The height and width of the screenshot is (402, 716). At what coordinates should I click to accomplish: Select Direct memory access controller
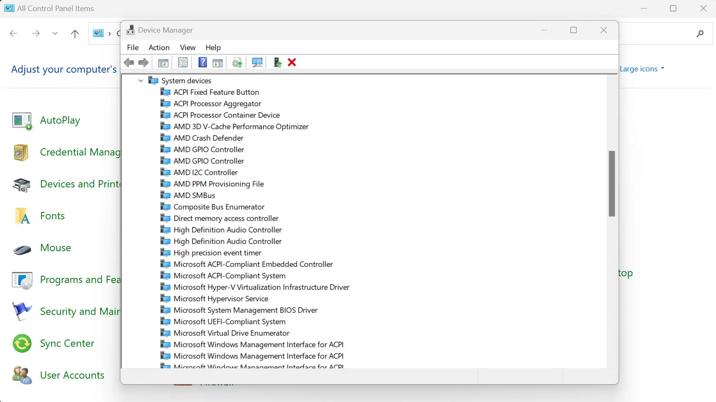(x=226, y=218)
